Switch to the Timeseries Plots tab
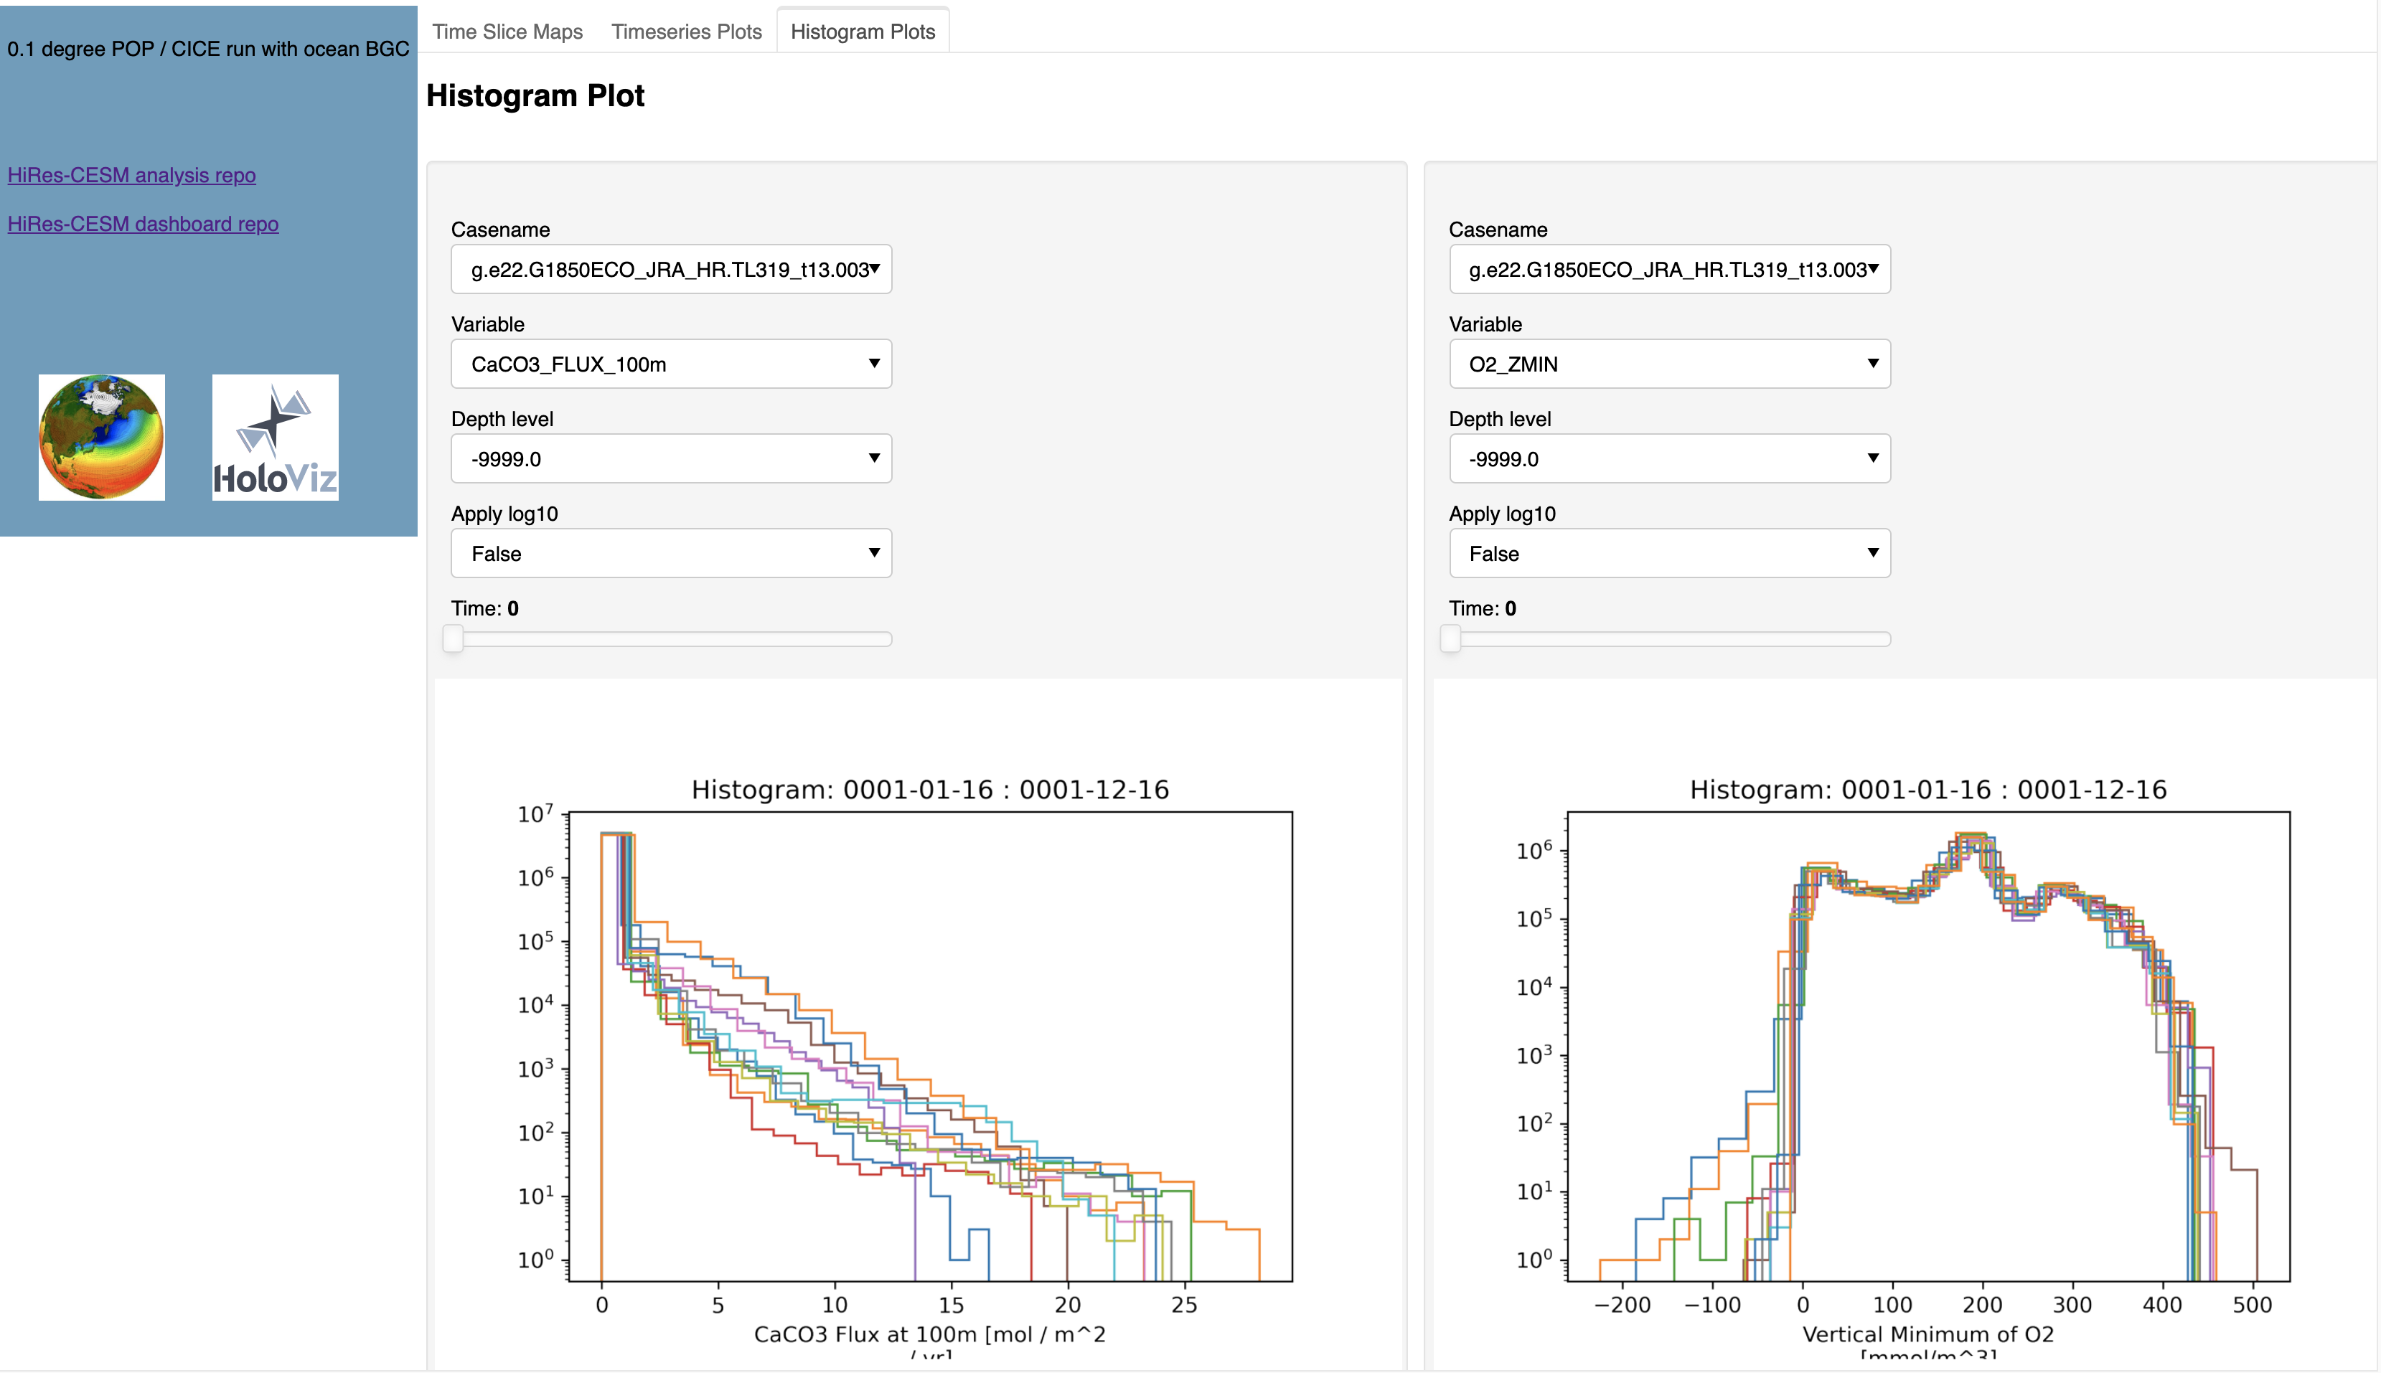 point(686,31)
